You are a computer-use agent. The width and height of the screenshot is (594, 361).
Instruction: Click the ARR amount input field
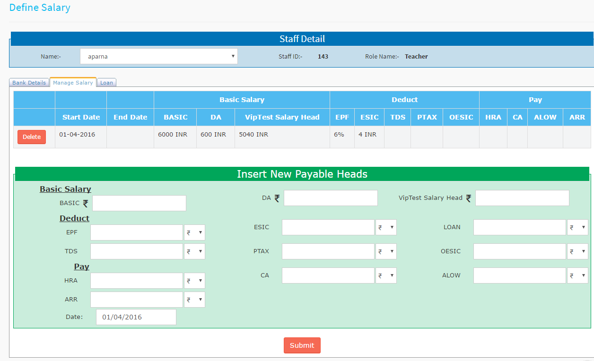tap(136, 300)
